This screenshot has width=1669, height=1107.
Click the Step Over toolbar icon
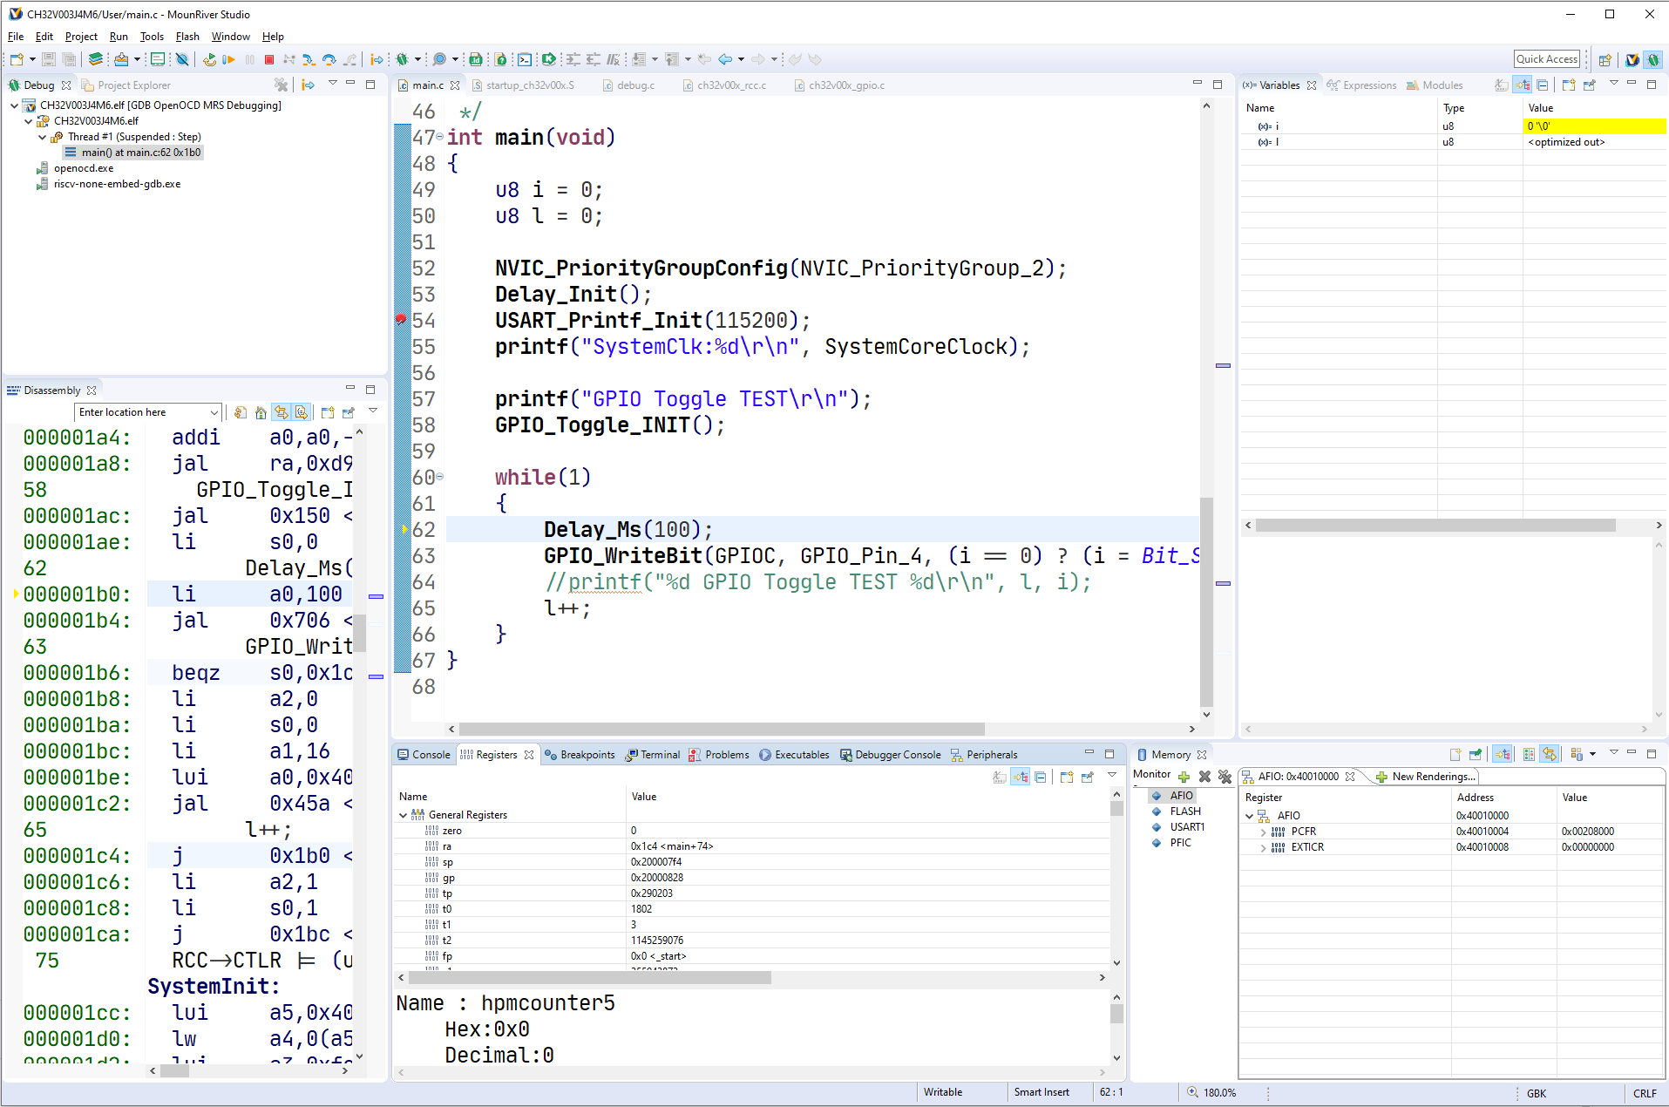tap(329, 59)
